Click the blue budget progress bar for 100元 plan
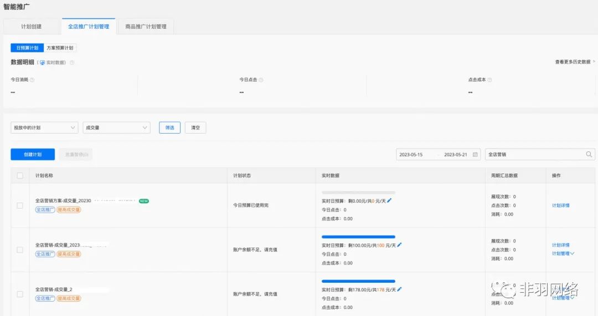This screenshot has width=598, height=316. point(358,236)
